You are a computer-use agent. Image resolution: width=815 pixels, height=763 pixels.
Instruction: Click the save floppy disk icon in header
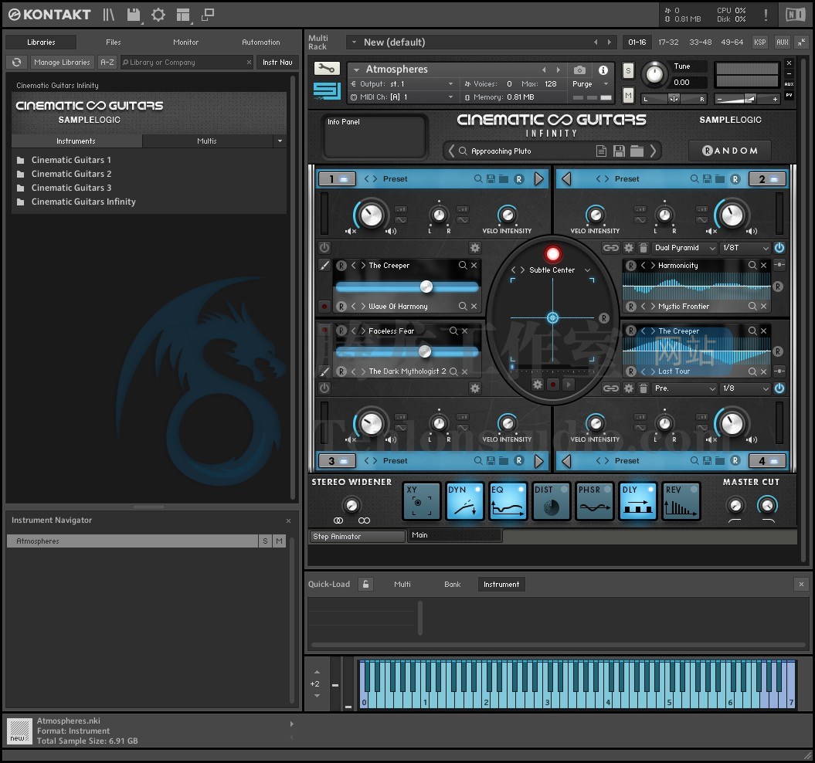pyautogui.click(x=134, y=15)
